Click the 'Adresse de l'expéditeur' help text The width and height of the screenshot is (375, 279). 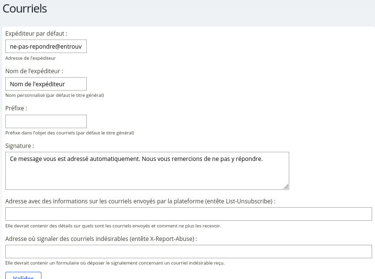30,58
